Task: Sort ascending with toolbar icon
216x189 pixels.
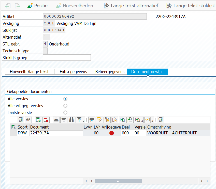Action: tap(56, 120)
